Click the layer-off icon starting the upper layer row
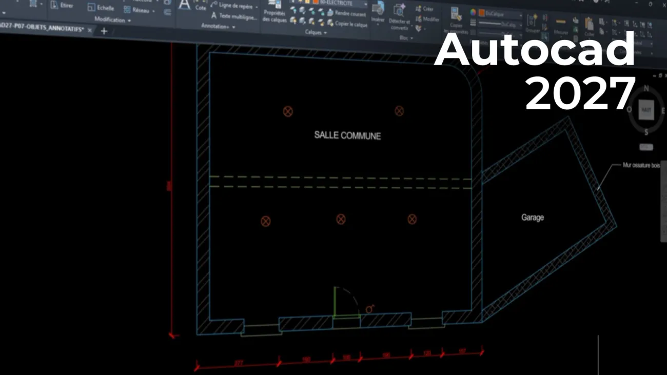Image resolution: width=667 pixels, height=375 pixels. click(x=293, y=10)
